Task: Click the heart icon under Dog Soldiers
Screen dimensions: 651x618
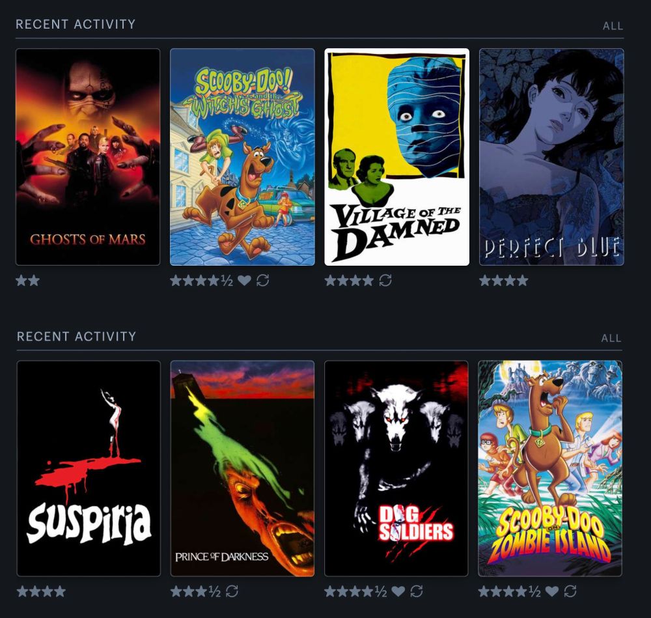Action: coord(398,591)
